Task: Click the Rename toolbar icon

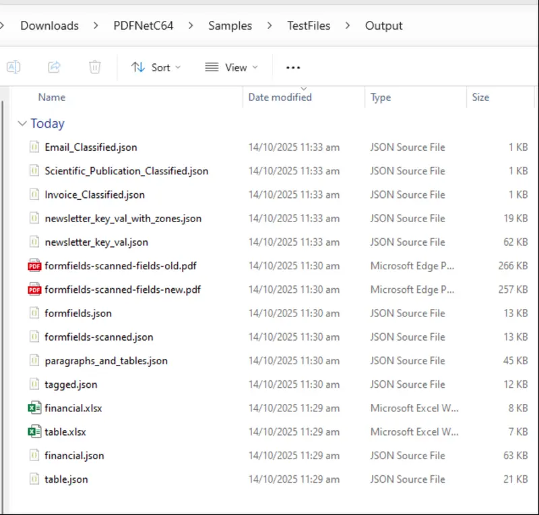Action: 13,67
